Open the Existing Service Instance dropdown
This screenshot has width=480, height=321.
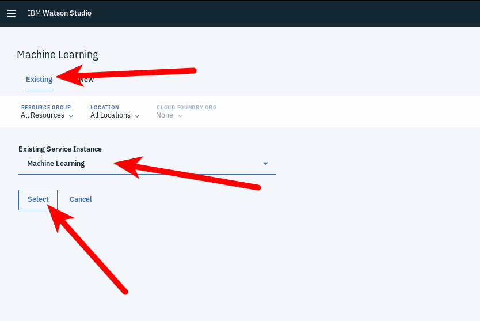coord(147,164)
